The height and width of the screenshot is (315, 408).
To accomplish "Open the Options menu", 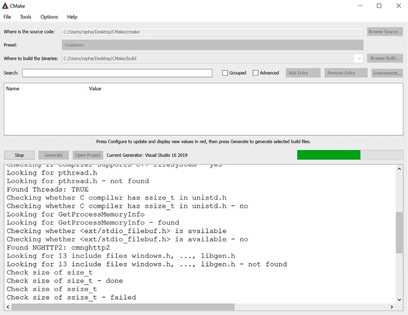I will click(x=49, y=17).
